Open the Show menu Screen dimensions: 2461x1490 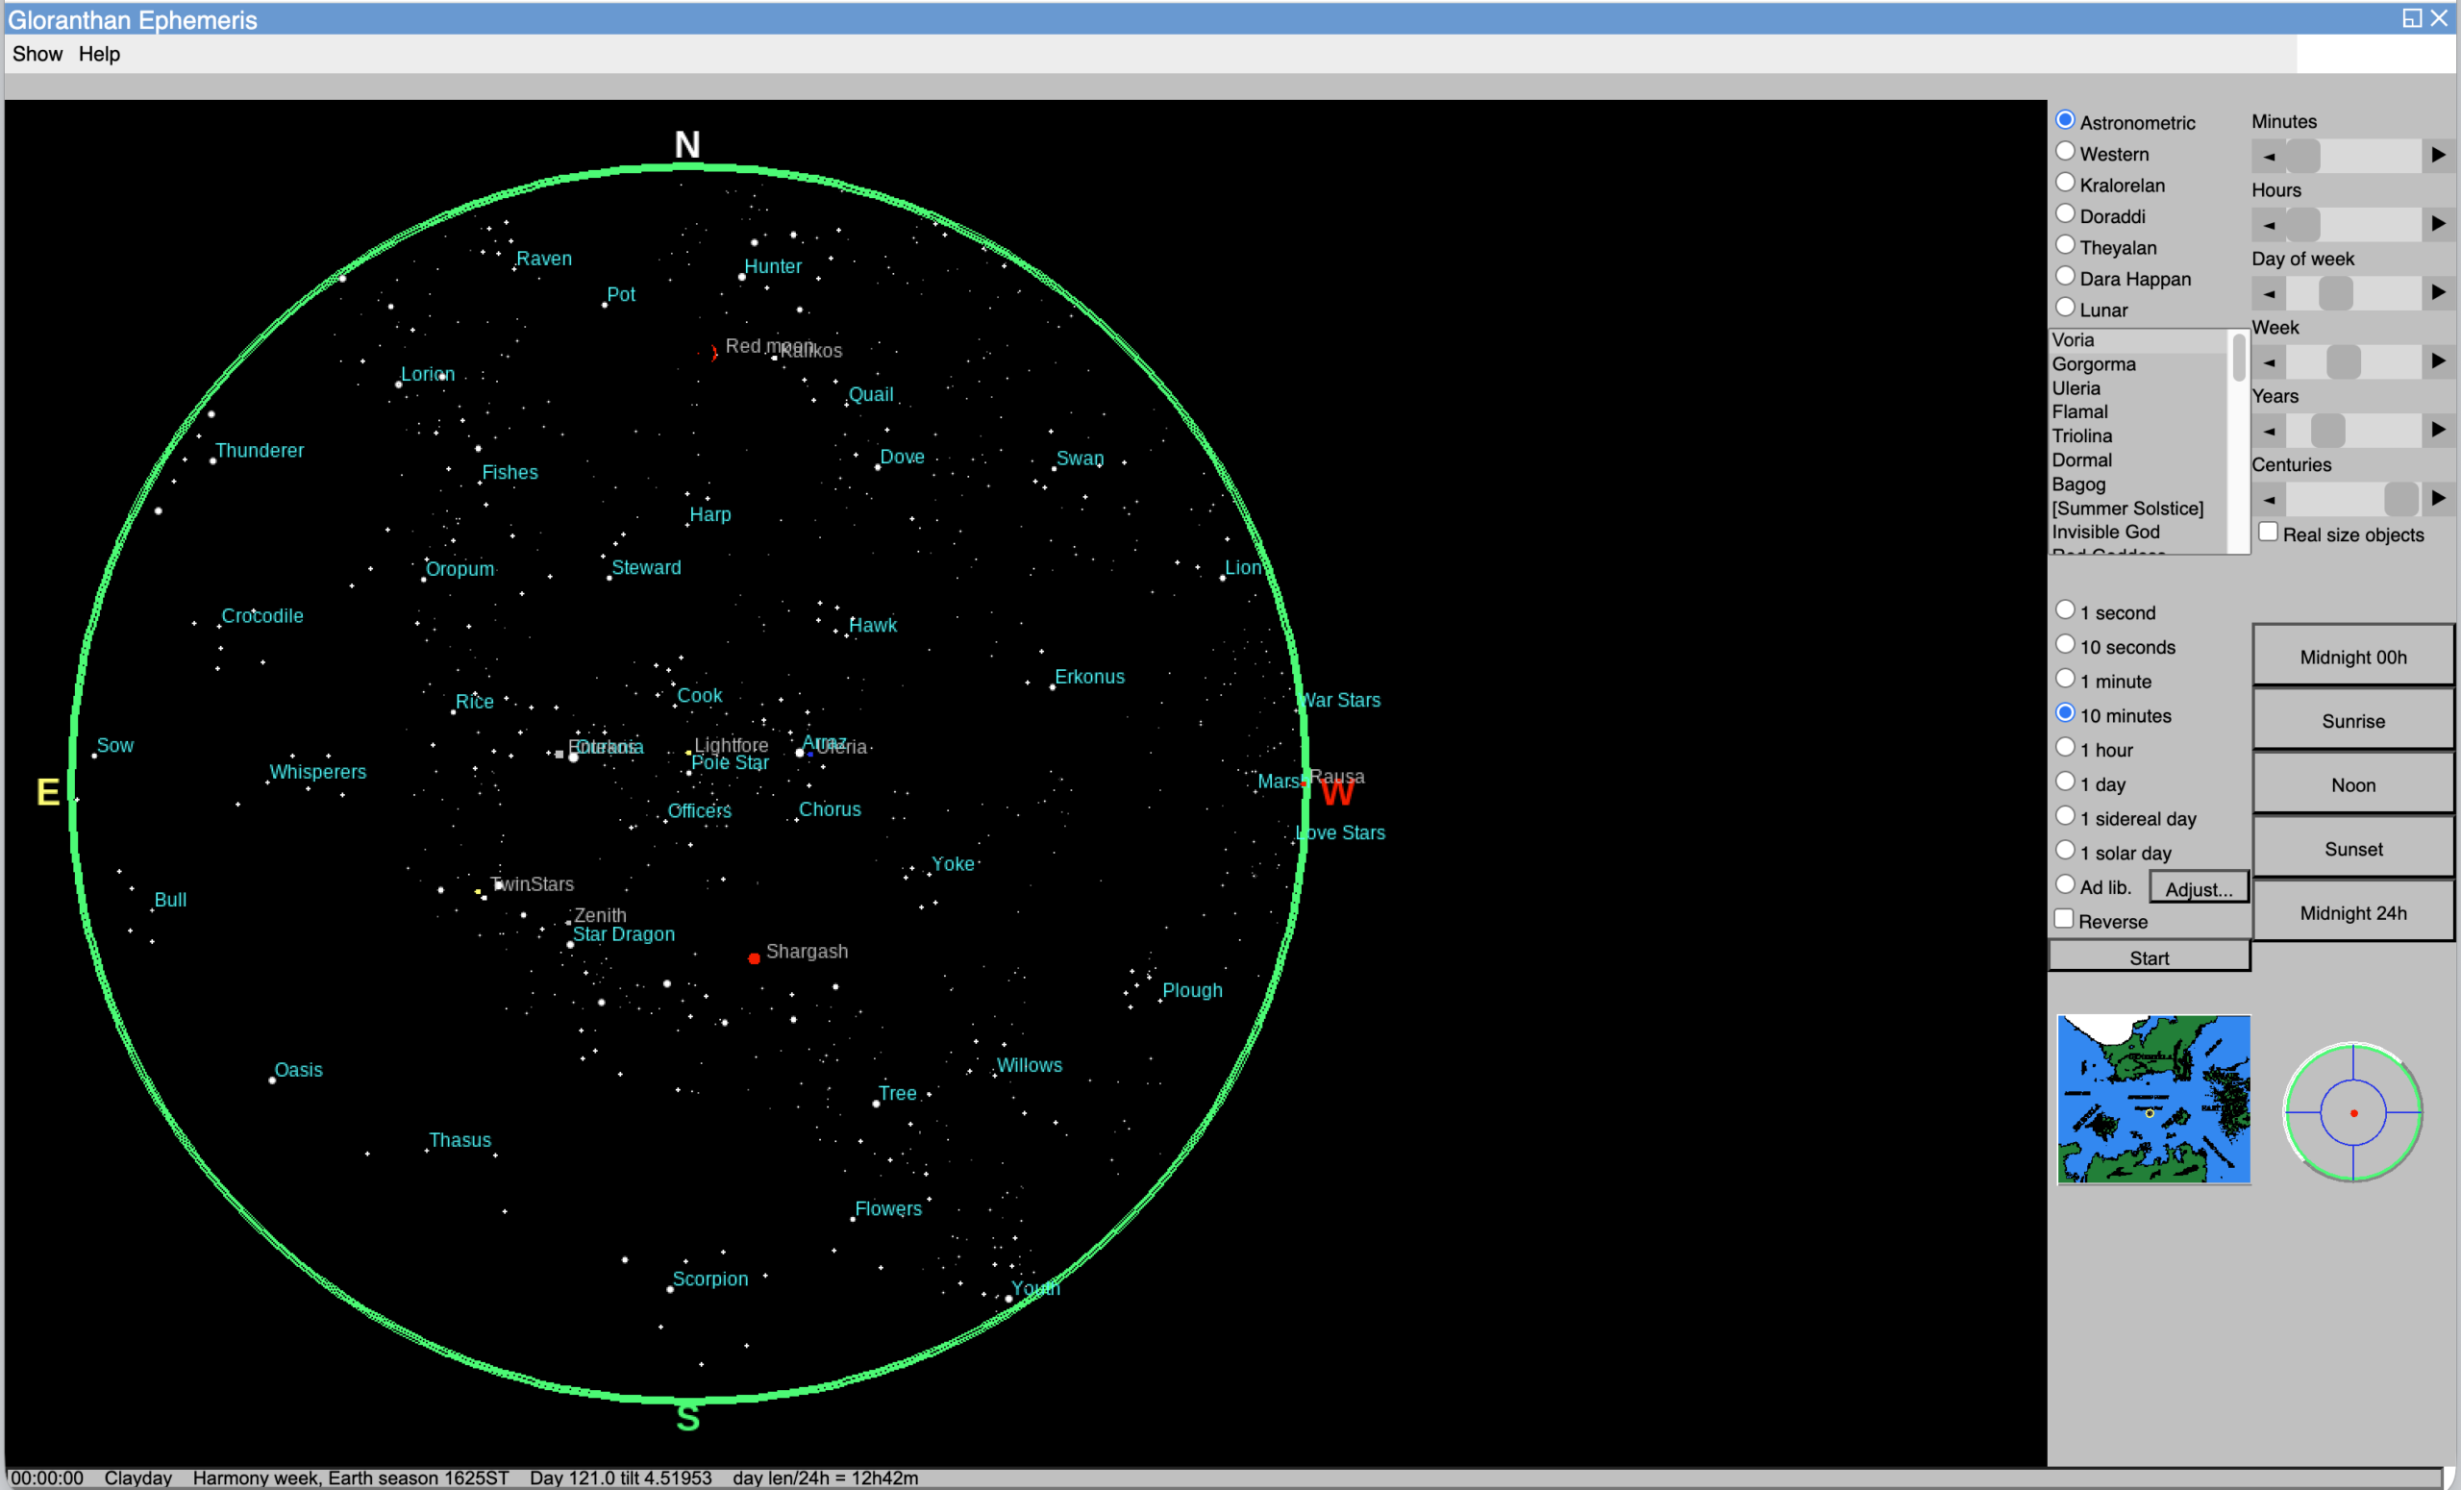37,54
